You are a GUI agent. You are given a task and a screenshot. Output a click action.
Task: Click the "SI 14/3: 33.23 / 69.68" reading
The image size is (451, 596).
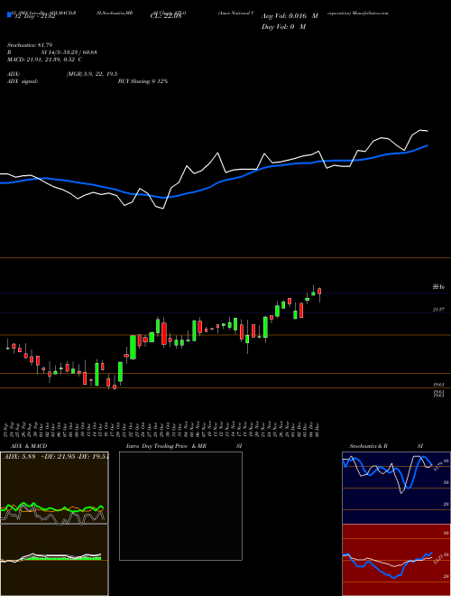69,52
